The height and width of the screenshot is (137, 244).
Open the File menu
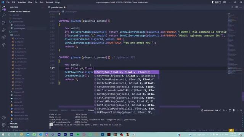coord(8,2)
